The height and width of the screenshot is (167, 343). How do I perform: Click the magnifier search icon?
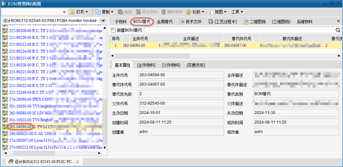click(x=338, y=30)
